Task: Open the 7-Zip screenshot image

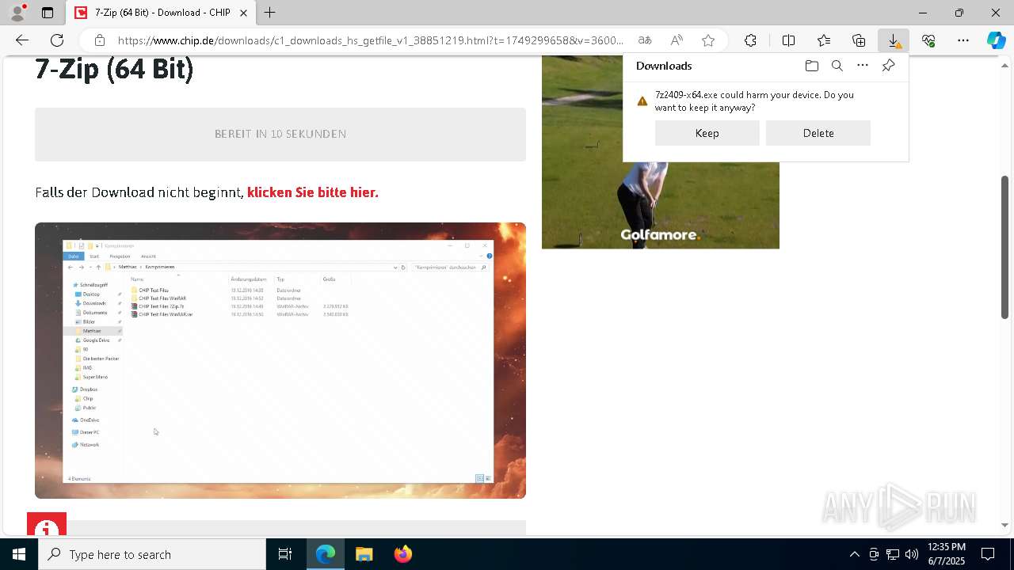Action: coord(280,360)
